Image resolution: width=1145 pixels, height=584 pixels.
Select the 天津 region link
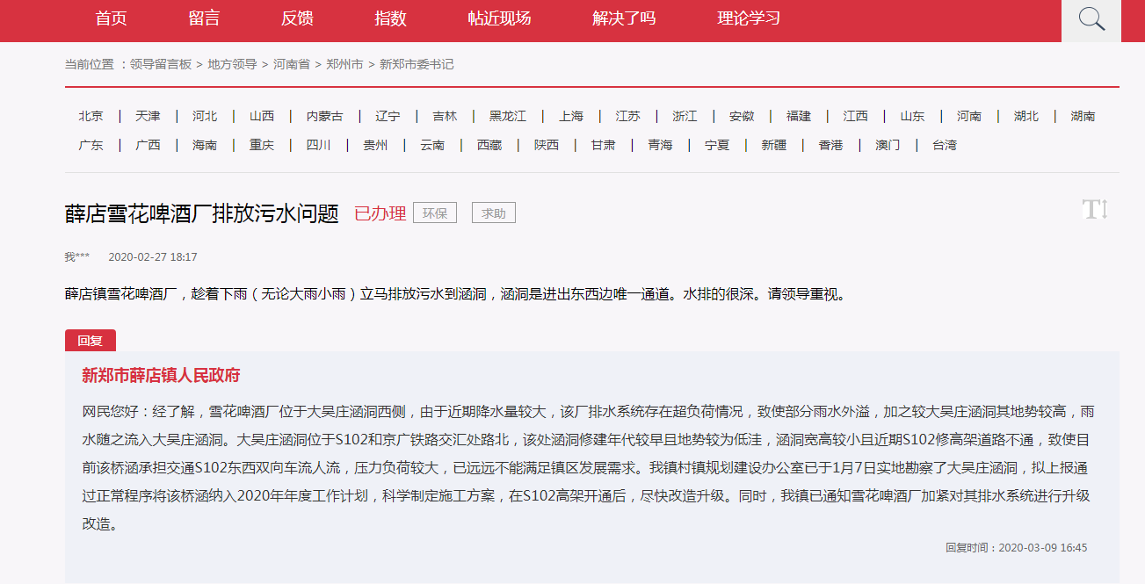click(148, 116)
